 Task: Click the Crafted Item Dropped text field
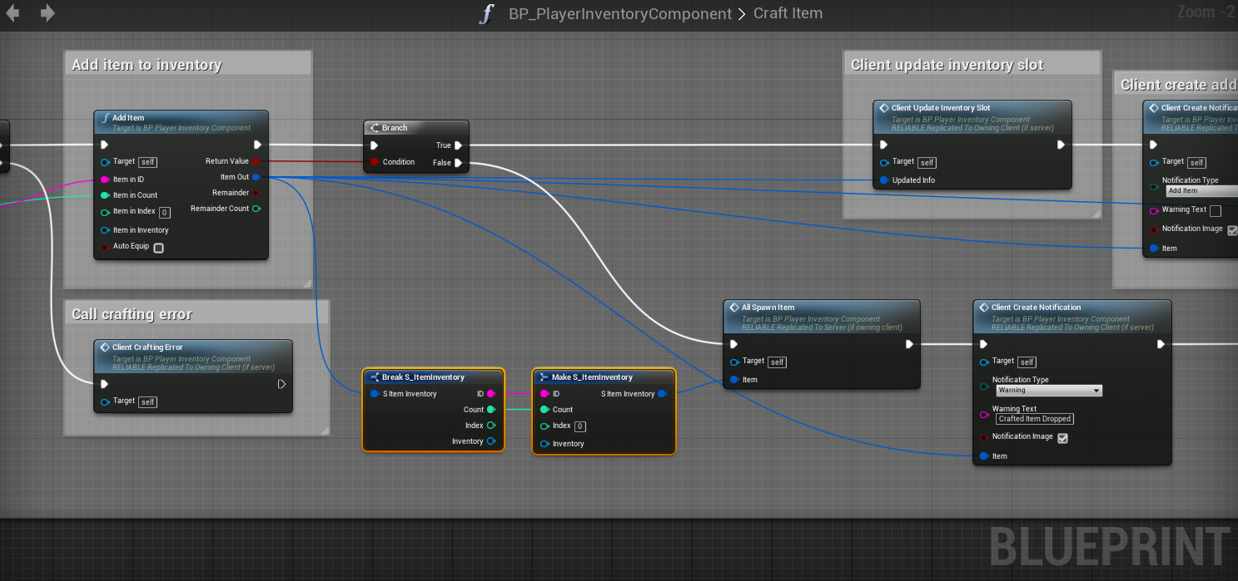coord(1035,419)
